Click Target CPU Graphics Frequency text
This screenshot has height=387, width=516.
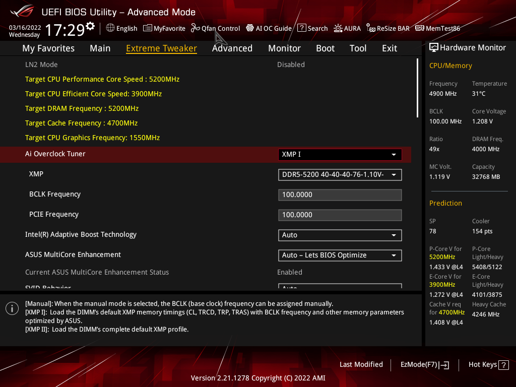(x=92, y=138)
